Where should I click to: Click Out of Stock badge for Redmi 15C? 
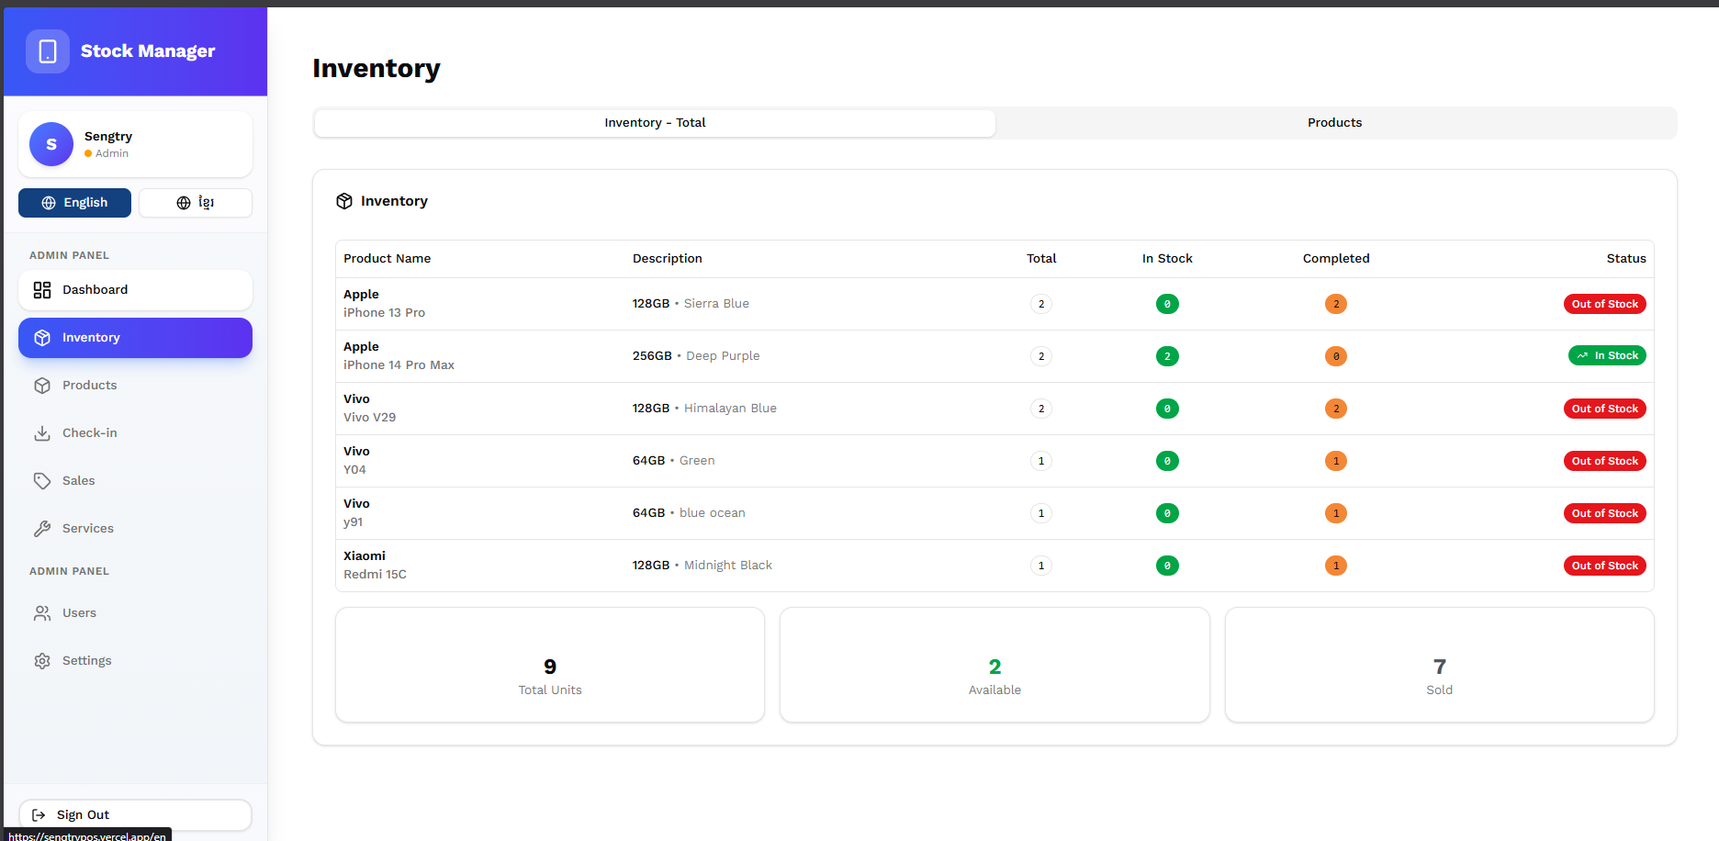(1604, 566)
